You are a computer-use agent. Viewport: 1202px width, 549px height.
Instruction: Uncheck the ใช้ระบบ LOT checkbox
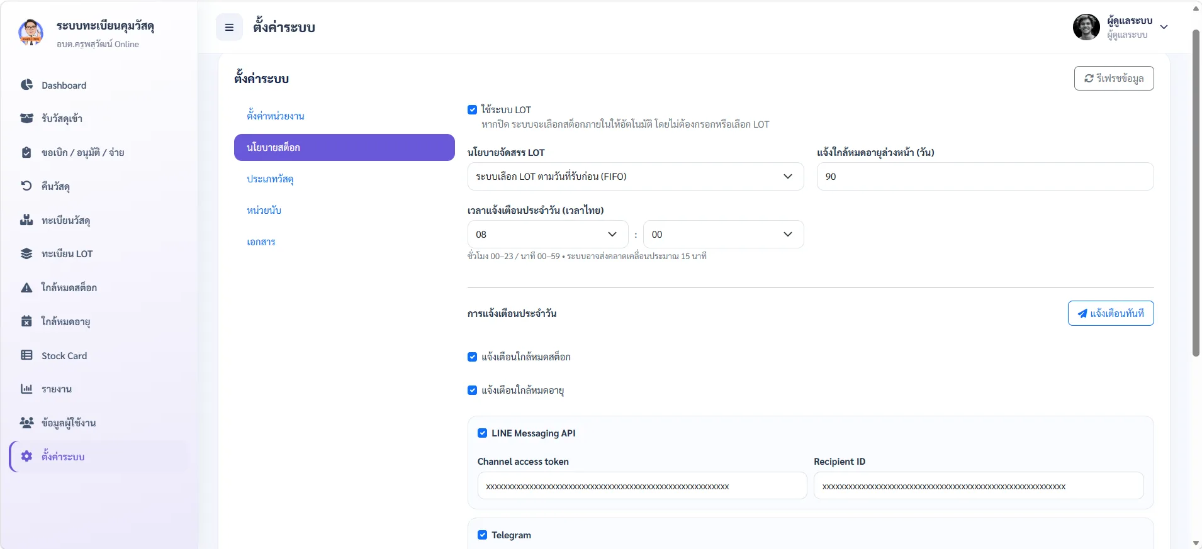click(x=472, y=109)
